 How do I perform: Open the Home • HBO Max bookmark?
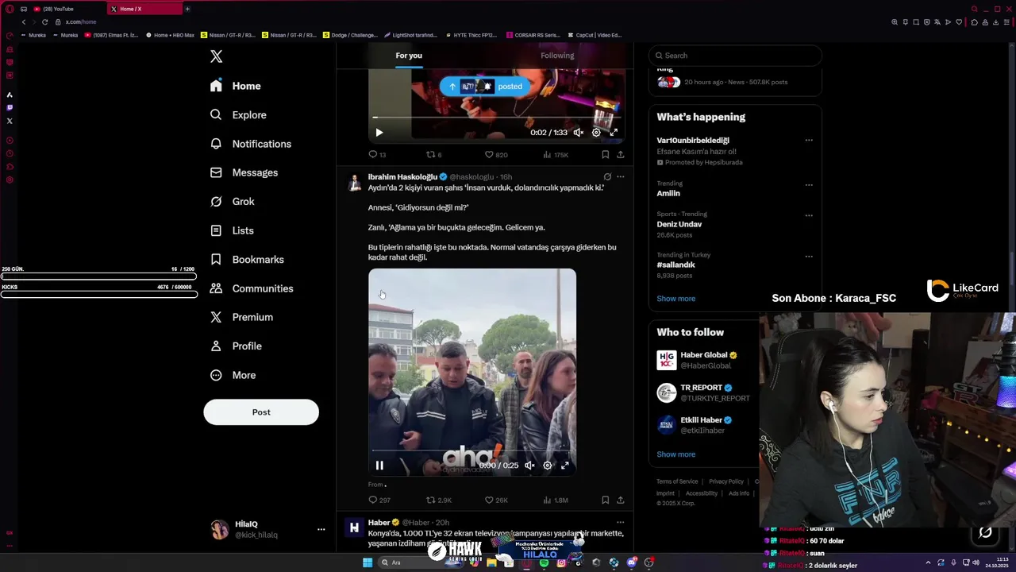click(171, 35)
